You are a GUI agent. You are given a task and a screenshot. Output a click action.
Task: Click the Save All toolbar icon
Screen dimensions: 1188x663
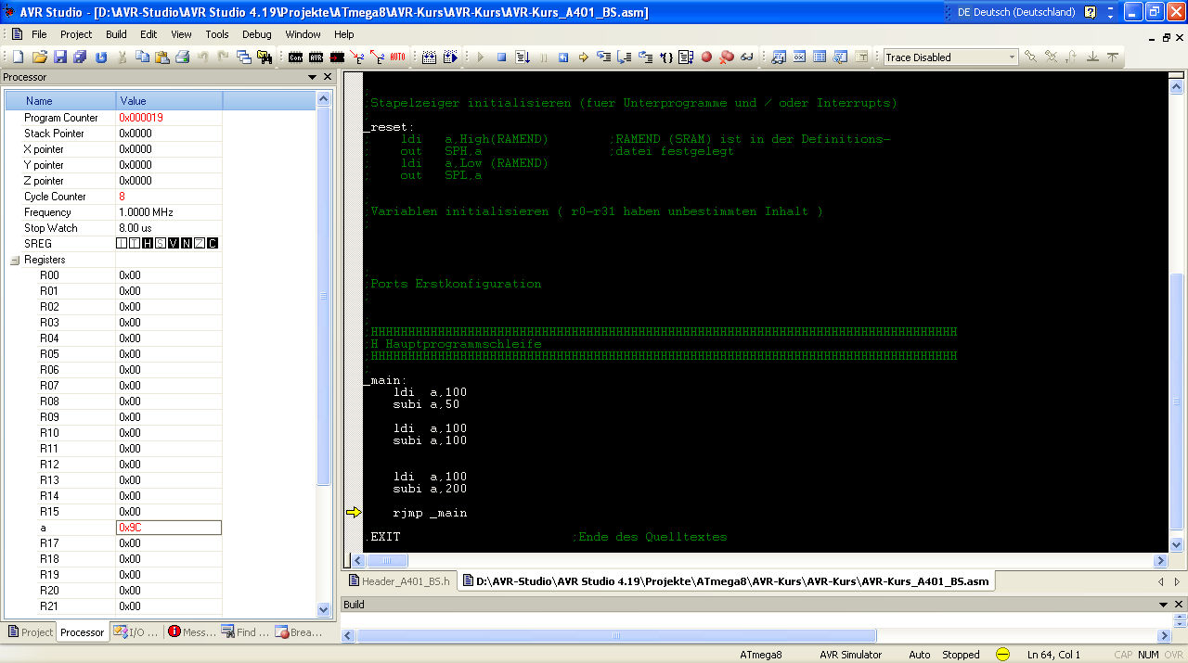tap(80, 57)
